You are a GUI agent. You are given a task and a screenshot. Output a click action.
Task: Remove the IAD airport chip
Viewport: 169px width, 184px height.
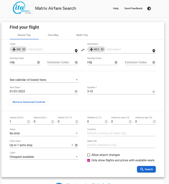(x=24, y=49)
